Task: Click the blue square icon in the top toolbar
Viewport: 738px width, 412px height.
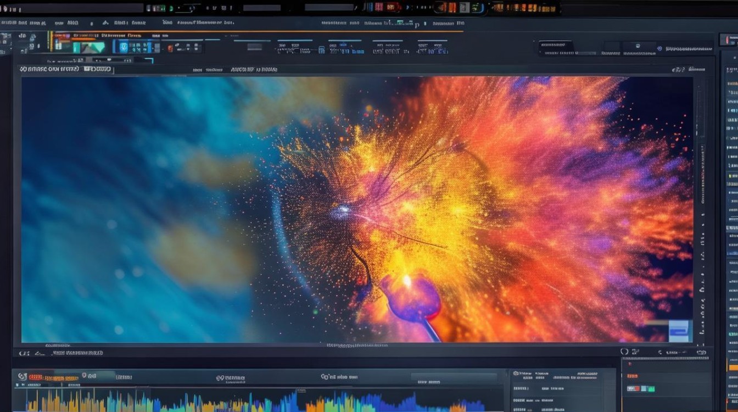Action: pyautogui.click(x=124, y=48)
